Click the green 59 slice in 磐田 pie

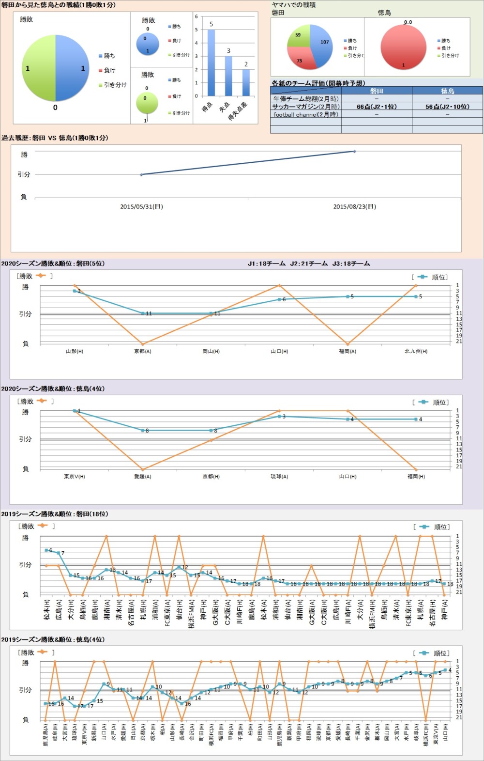298,36
